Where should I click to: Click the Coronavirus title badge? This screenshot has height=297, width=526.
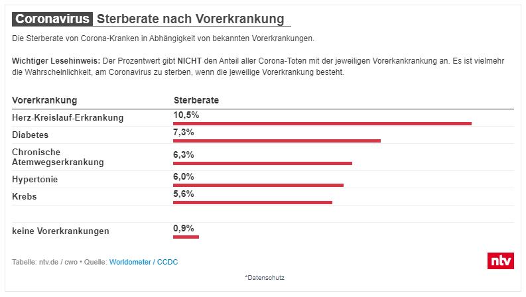click(x=52, y=19)
